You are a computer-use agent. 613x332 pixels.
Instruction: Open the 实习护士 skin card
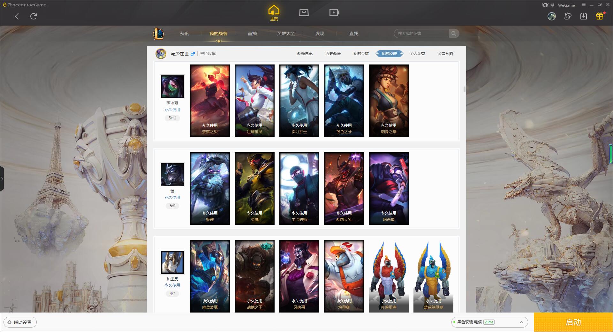299,101
